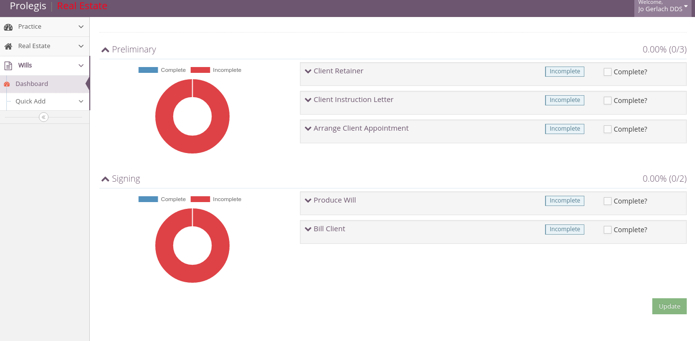
Task: Collapse the Preliminary section chevron
Action: pos(105,50)
